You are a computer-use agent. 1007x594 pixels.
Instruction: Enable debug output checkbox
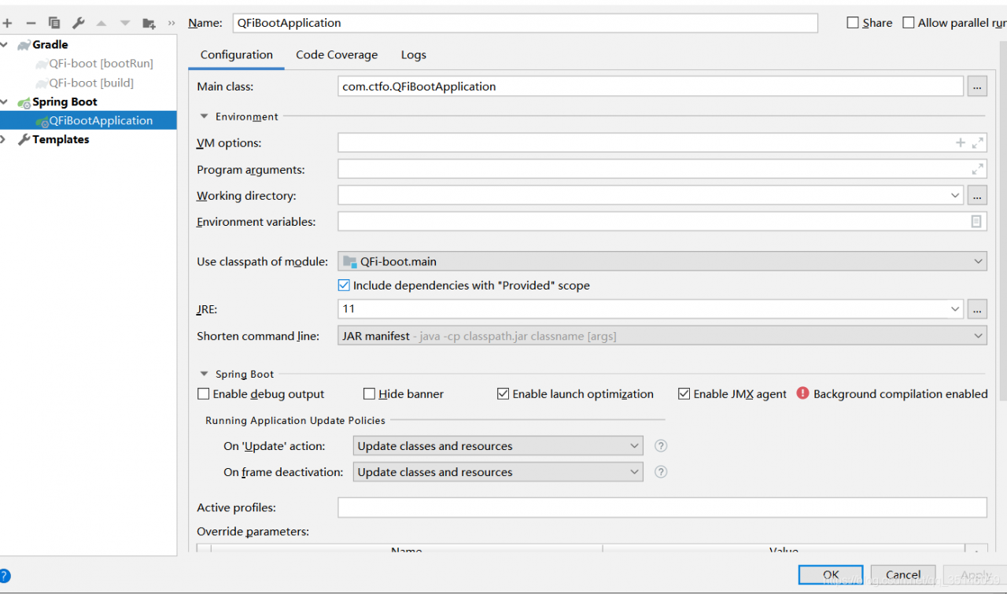(204, 394)
